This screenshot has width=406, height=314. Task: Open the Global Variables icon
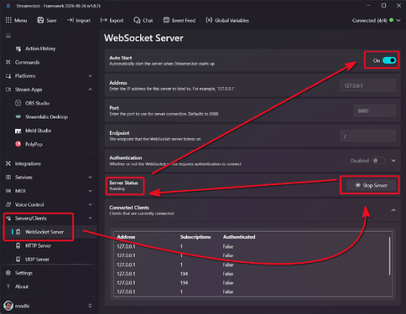209,20
